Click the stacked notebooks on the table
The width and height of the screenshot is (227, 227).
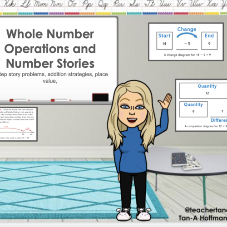tap(187, 161)
